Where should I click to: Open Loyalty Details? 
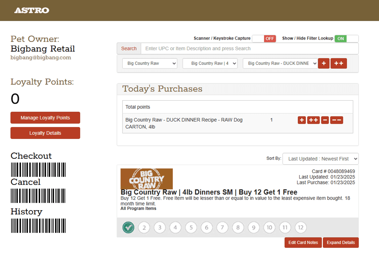[45, 133]
